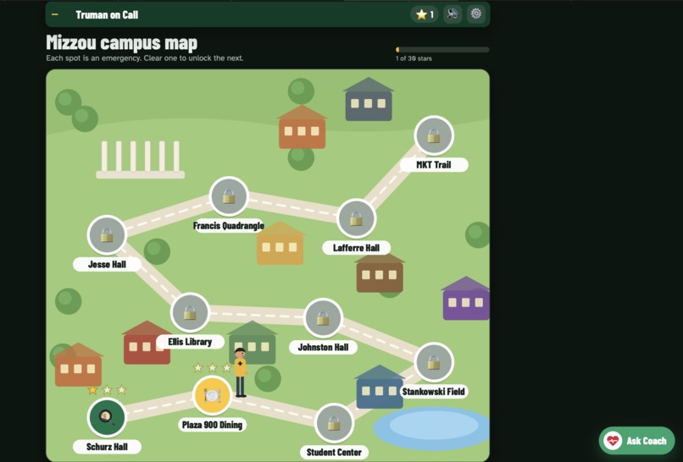
Task: Click the purple house on the map
Action: (465, 299)
